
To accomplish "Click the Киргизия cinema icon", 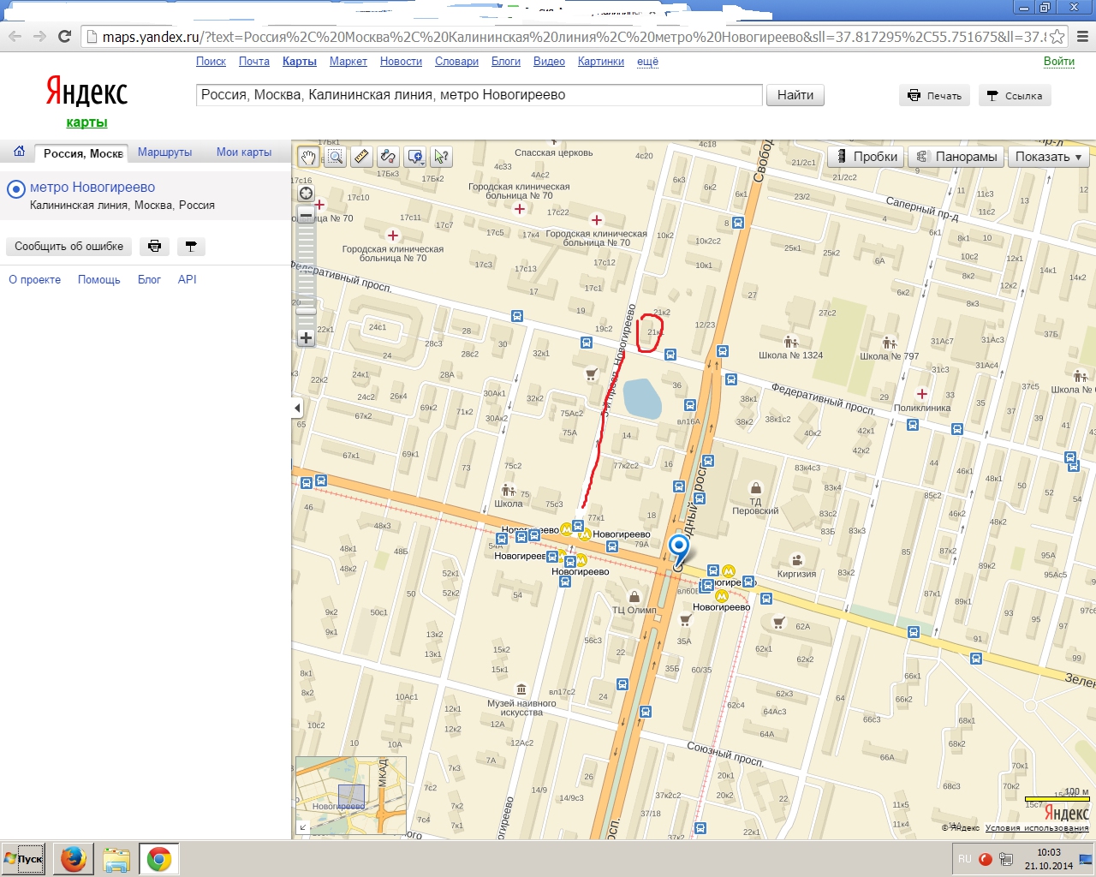I will pyautogui.click(x=797, y=560).
